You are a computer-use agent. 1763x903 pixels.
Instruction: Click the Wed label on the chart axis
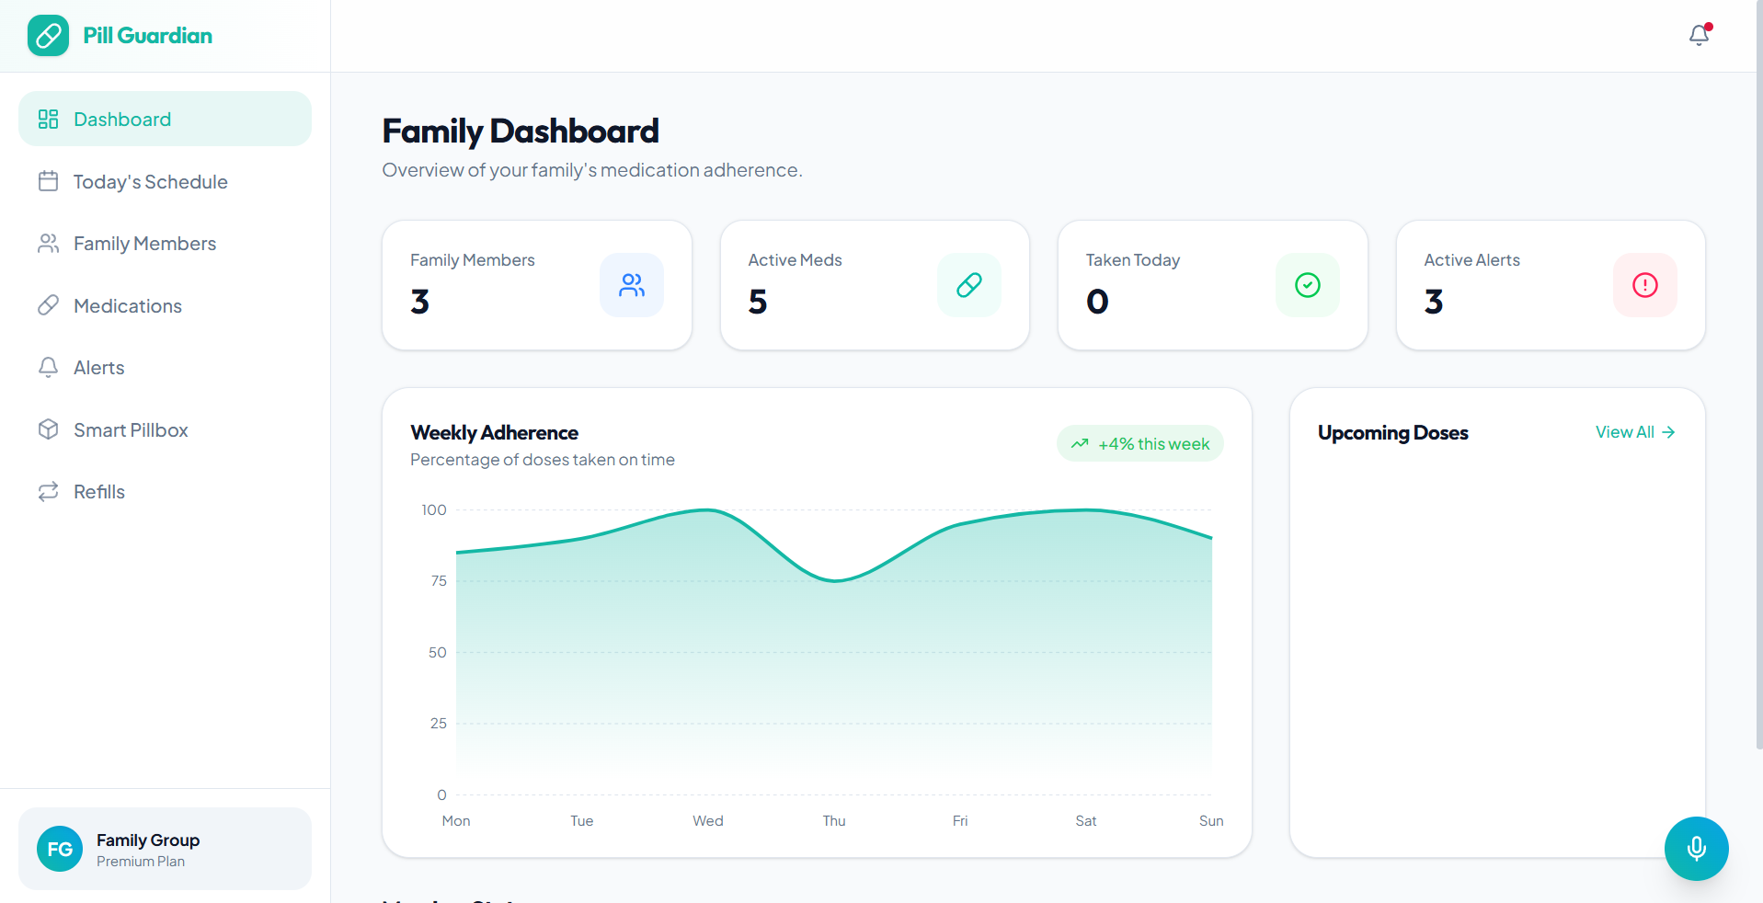click(x=708, y=821)
